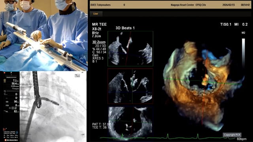Click the PAT T: 37.0C temperature readout
The image size is (253, 142).
pos(102,124)
